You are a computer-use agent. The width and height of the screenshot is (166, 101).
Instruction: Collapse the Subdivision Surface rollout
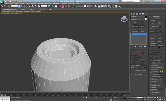point(157,63)
